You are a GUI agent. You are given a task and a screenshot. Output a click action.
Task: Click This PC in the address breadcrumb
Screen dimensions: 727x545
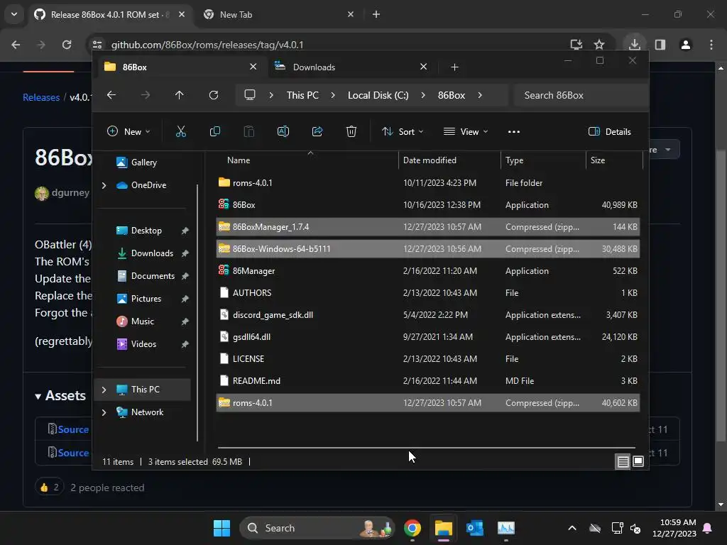(302, 95)
